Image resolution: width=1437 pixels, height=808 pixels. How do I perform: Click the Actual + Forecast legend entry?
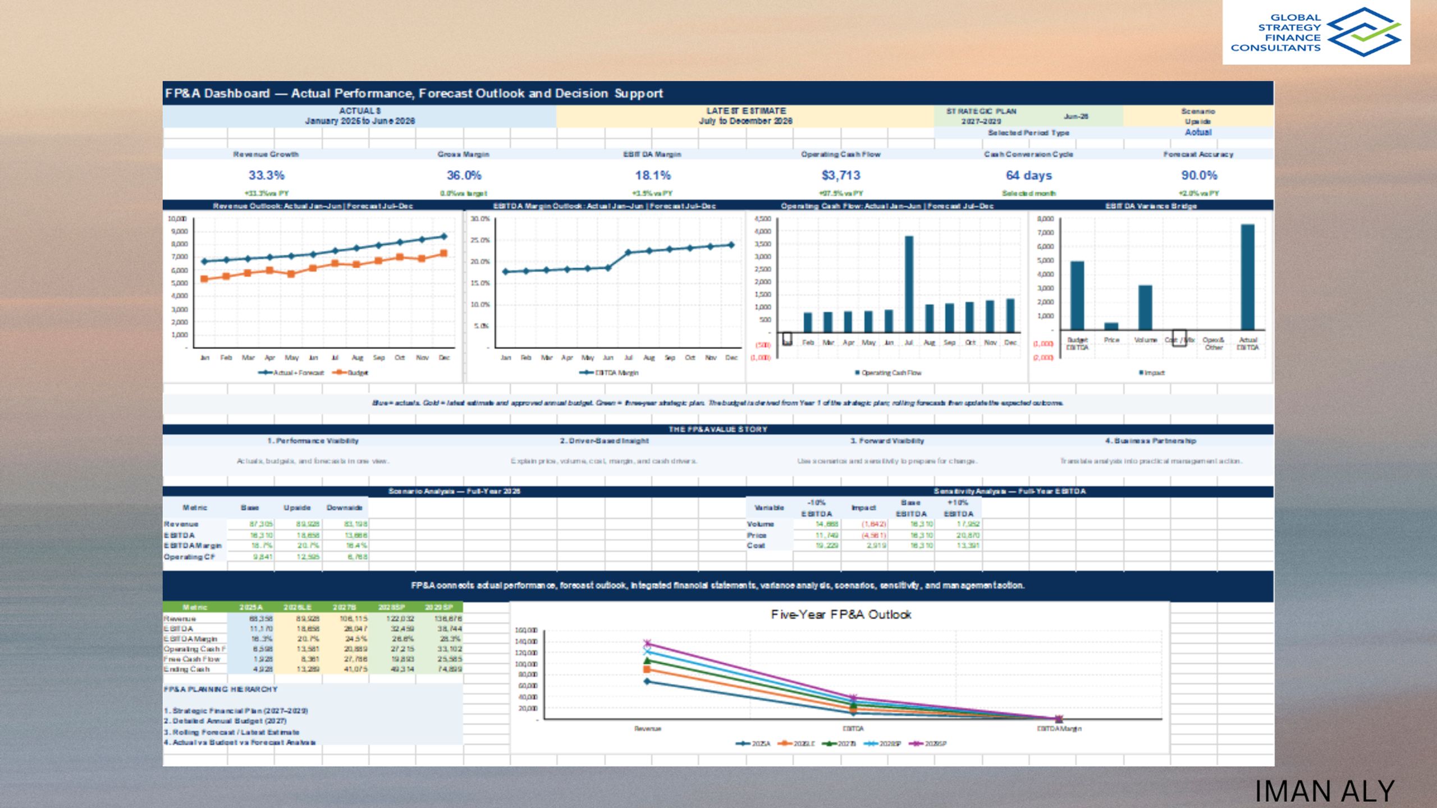[x=291, y=373]
